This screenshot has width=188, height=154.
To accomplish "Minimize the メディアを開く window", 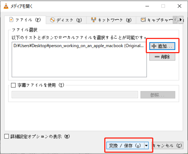I will click(x=147, y=6).
